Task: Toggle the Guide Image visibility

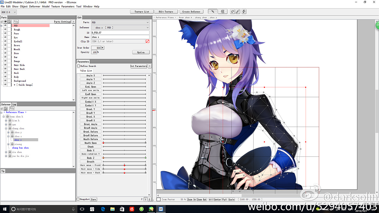Action: [5, 85]
